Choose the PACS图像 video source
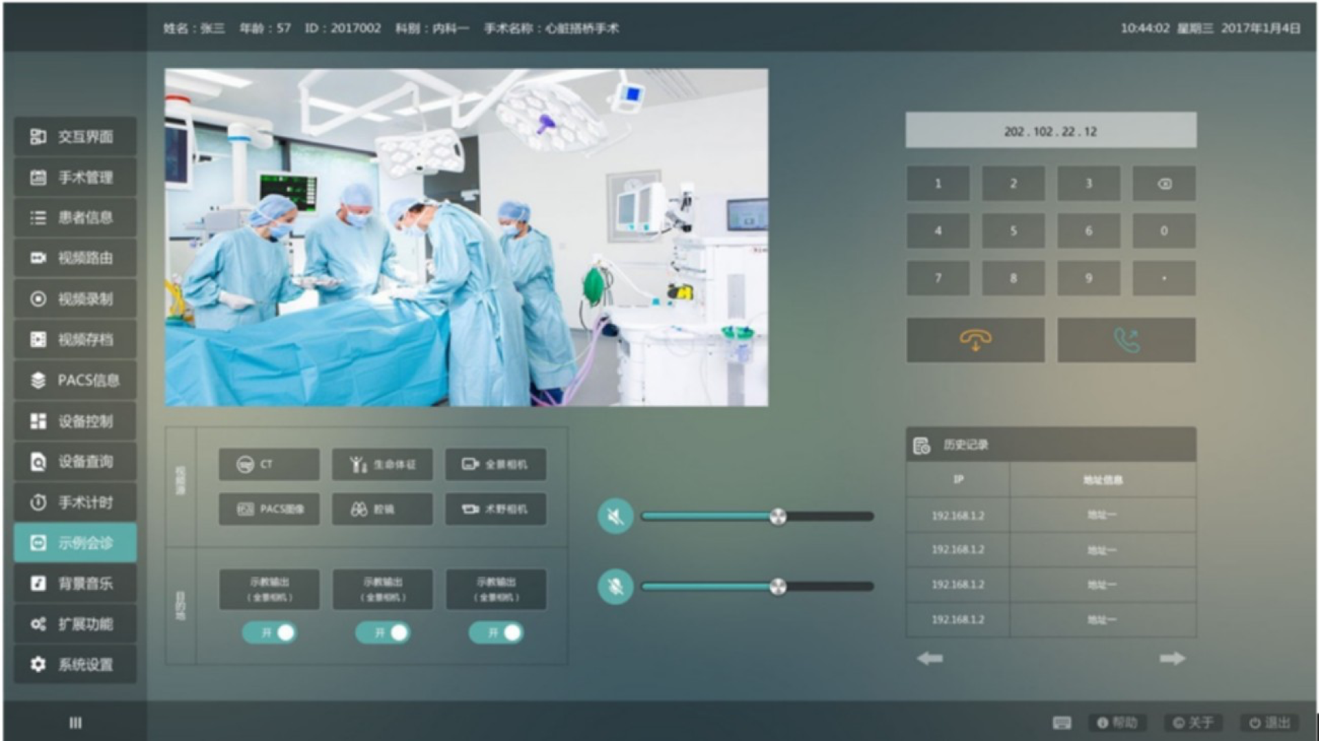The height and width of the screenshot is (741, 1319). [269, 509]
